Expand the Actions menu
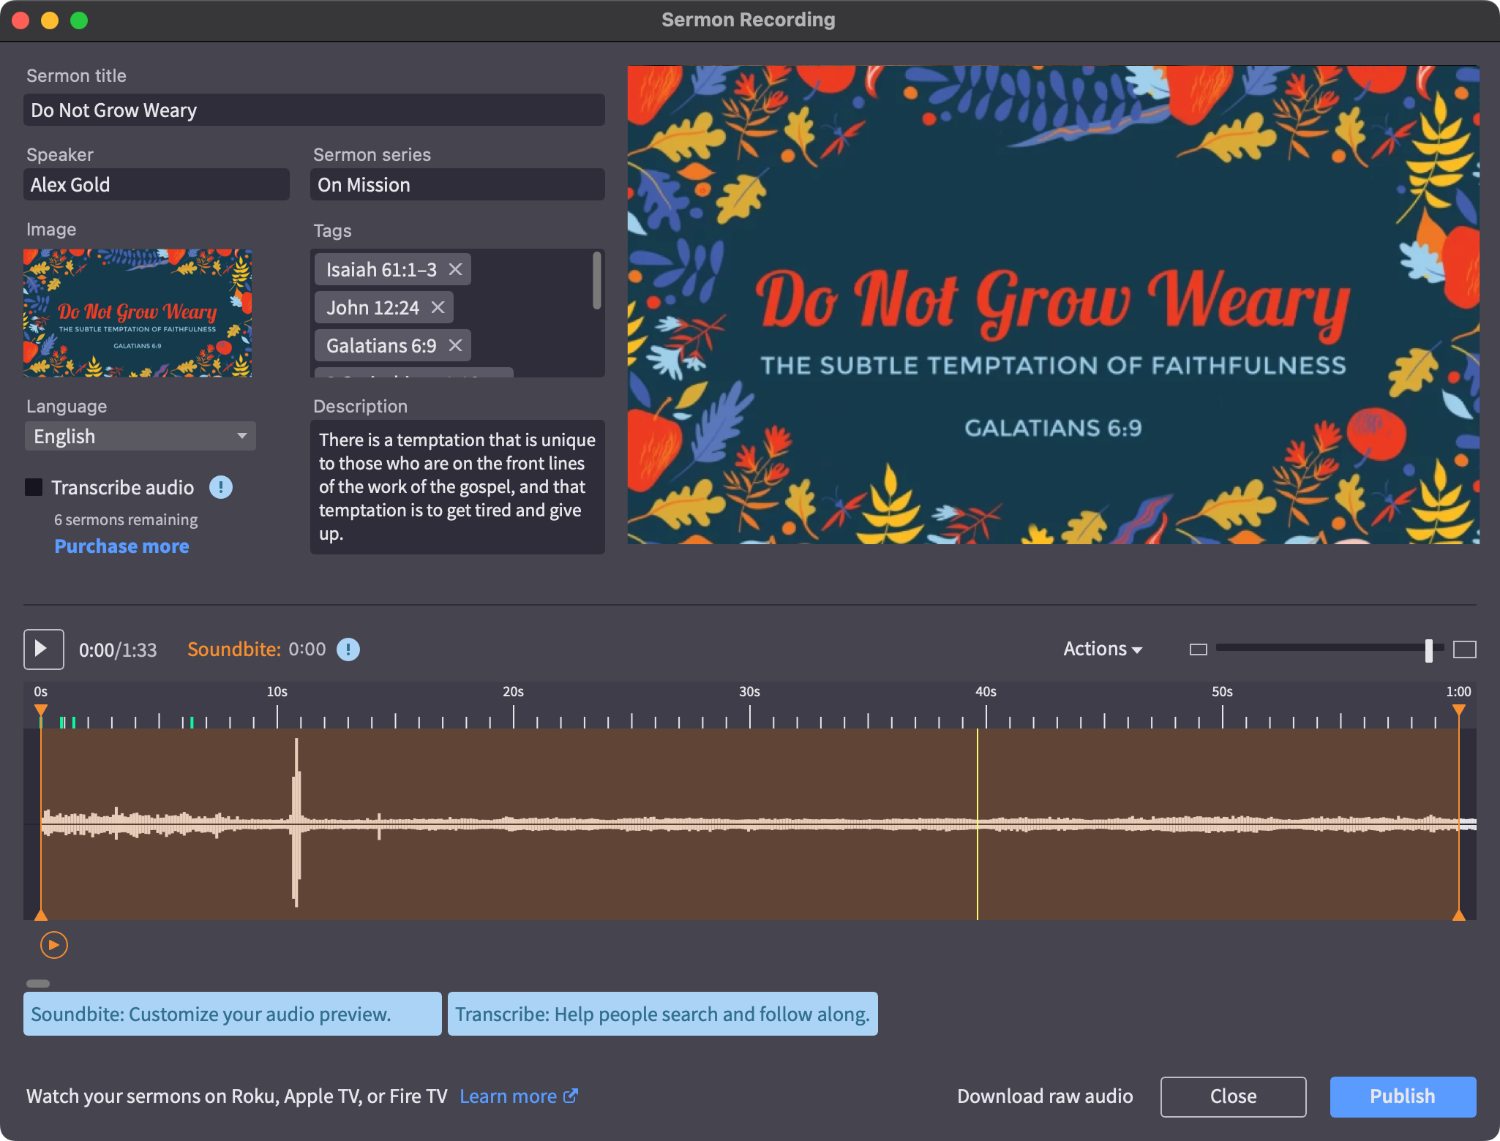 pyautogui.click(x=1102, y=649)
